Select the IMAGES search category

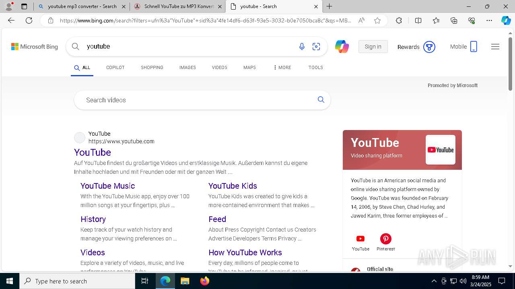click(x=187, y=67)
